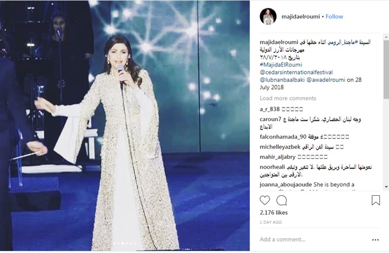Select the active carousel indicator dot
This screenshot has width=389, height=253.
click(x=123, y=244)
